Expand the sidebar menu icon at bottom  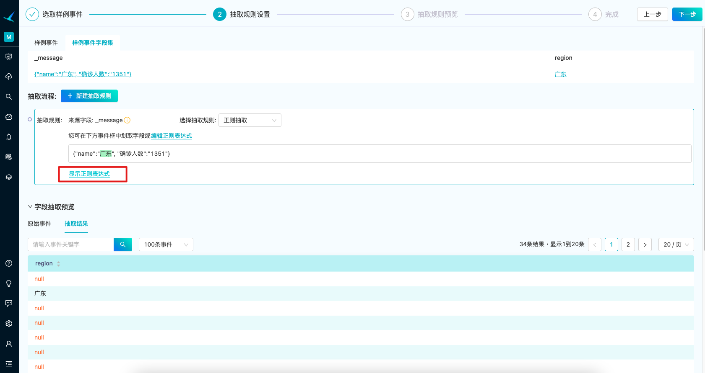(x=9, y=364)
